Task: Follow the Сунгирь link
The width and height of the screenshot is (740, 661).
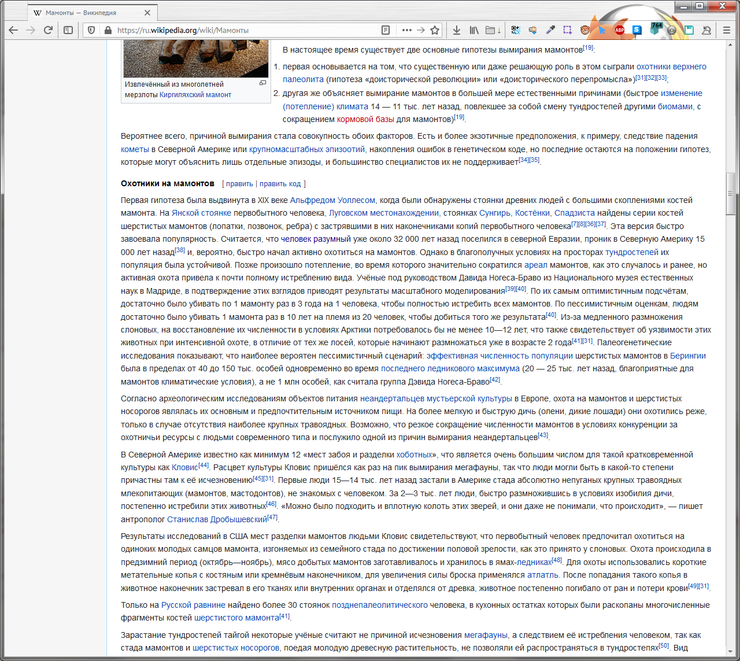Action: coord(495,213)
